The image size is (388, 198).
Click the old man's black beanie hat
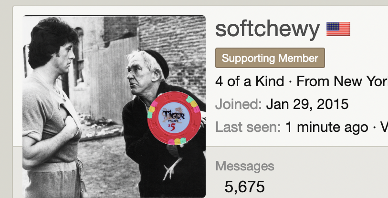click(x=157, y=62)
